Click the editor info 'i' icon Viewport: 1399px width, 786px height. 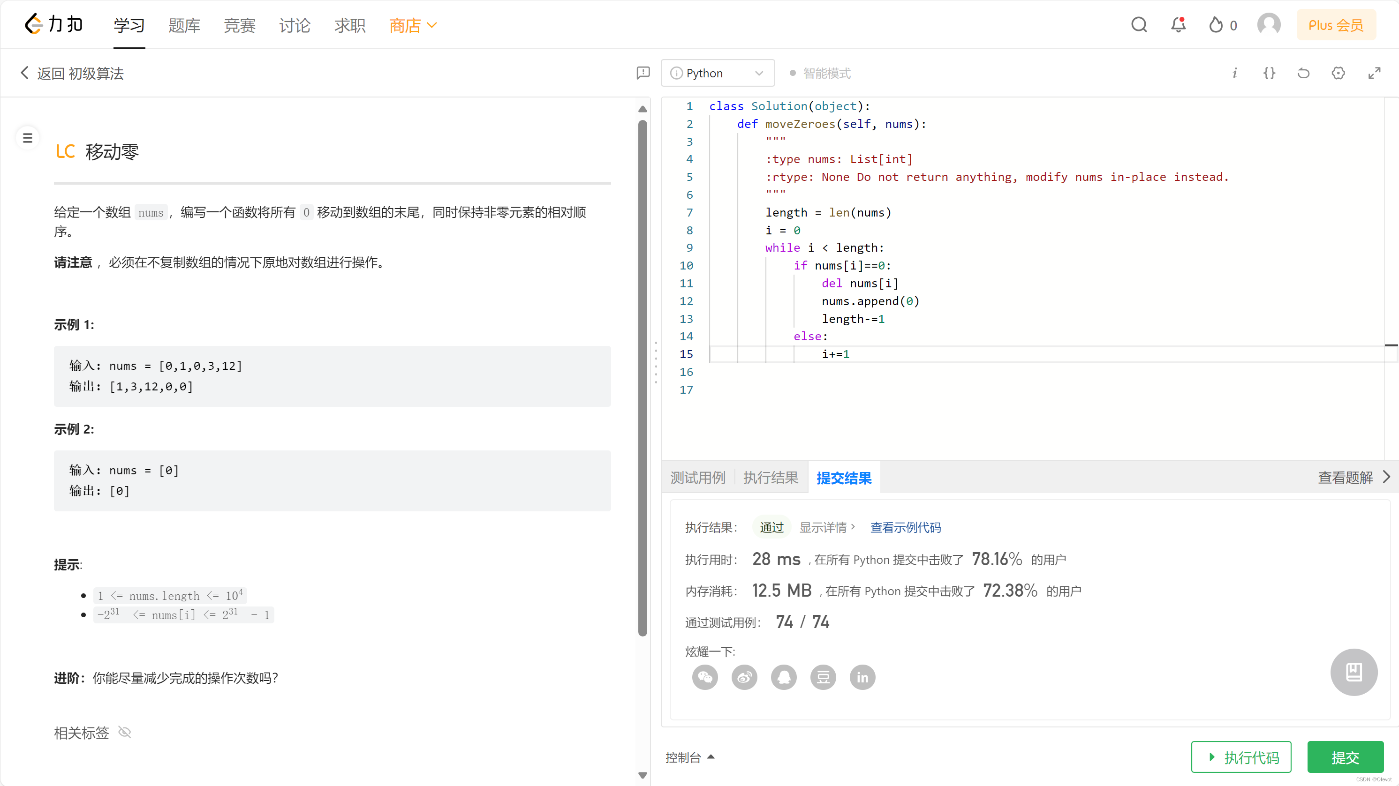1234,73
